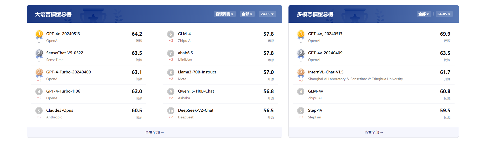Click the silver medal icon for SenseChat-V5-0522
The image size is (486, 144).
tap(39, 53)
